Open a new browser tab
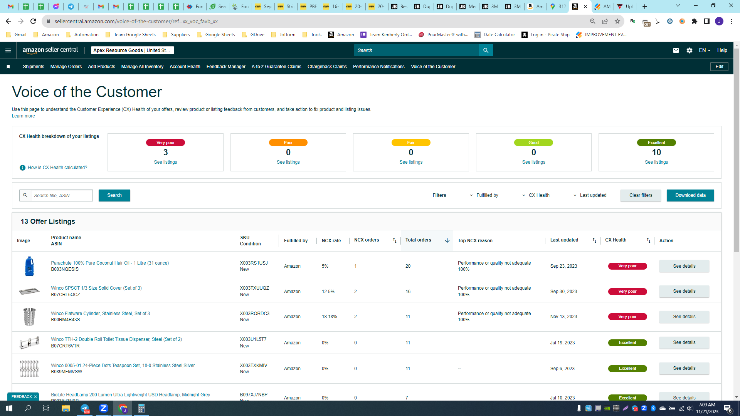The width and height of the screenshot is (740, 416). tap(645, 7)
